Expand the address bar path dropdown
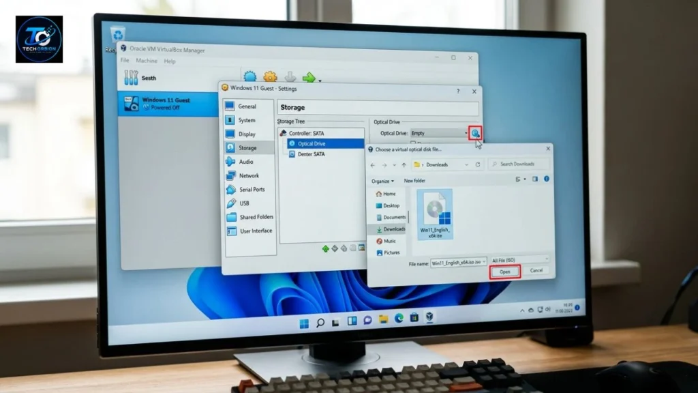Screen dimensions: 698x393 point(466,164)
